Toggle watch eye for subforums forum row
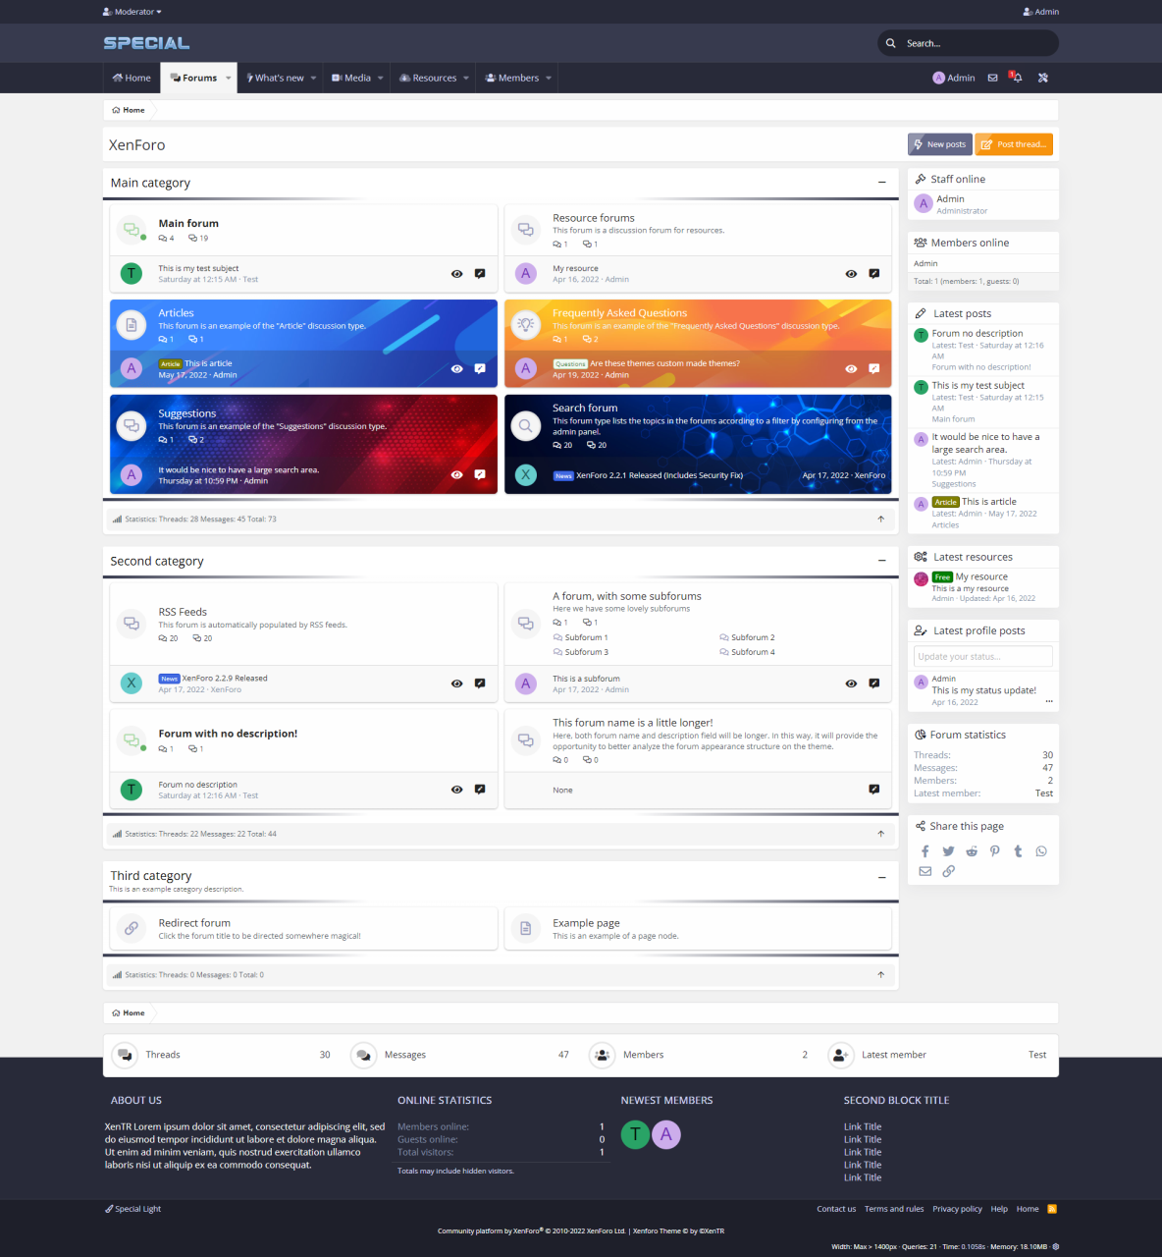 coord(851,683)
